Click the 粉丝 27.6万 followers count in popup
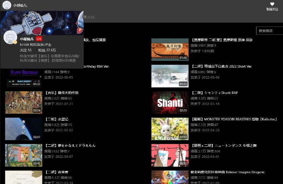 click(47, 50)
